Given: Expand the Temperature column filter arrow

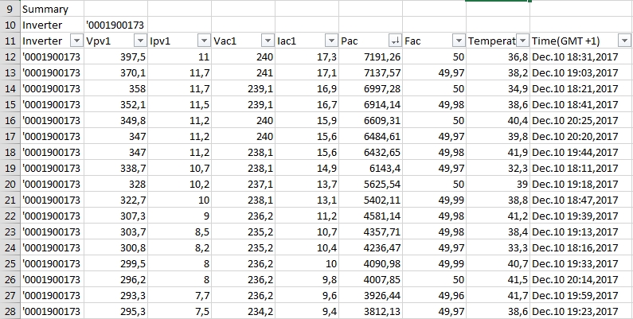Looking at the screenshot, I should tap(522, 41).
